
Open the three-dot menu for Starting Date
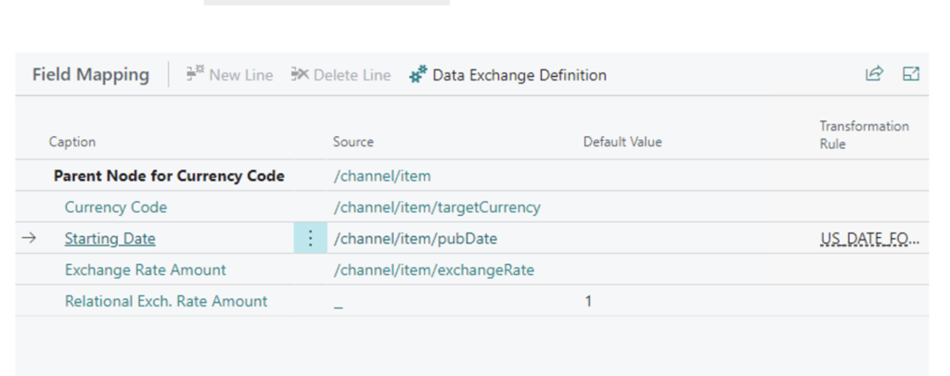point(310,239)
